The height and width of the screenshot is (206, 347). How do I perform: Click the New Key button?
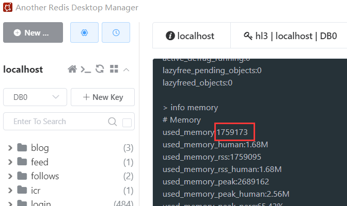coord(103,97)
